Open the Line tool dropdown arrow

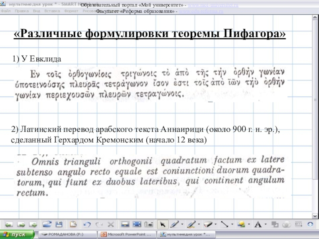pos(232,224)
